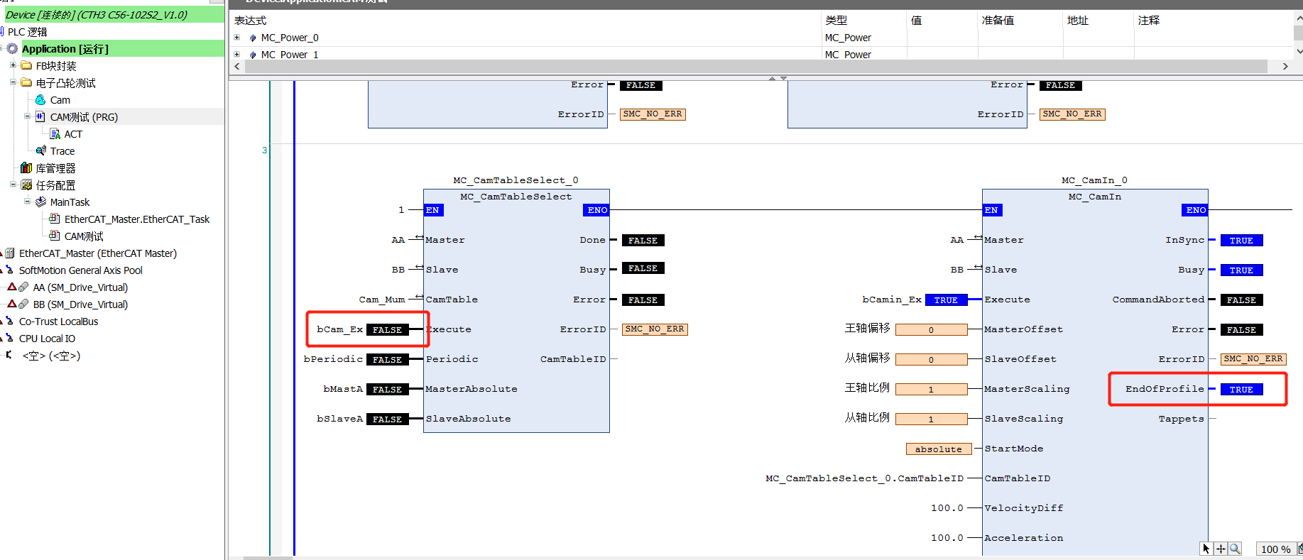Open the Cam table object icon
Screen dimensions: 1303x560
[x=40, y=100]
